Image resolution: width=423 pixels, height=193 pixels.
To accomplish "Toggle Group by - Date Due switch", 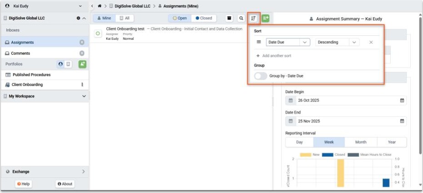I will pos(261,76).
